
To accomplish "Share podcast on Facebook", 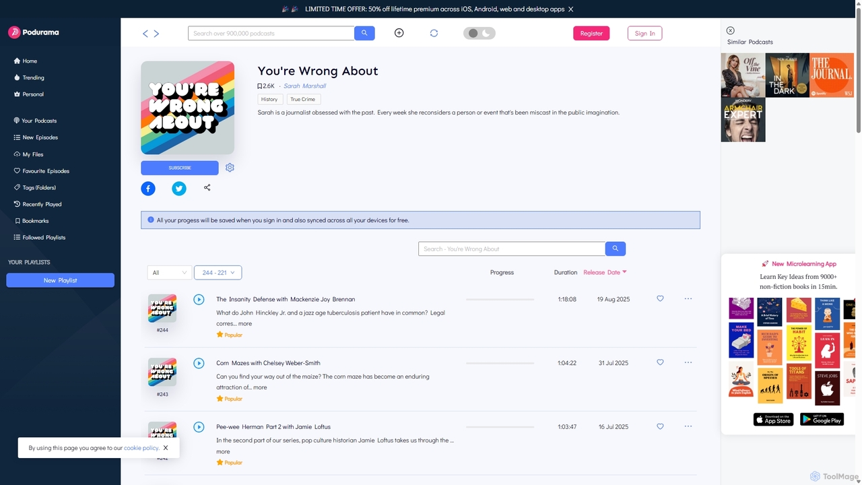I will tap(148, 189).
